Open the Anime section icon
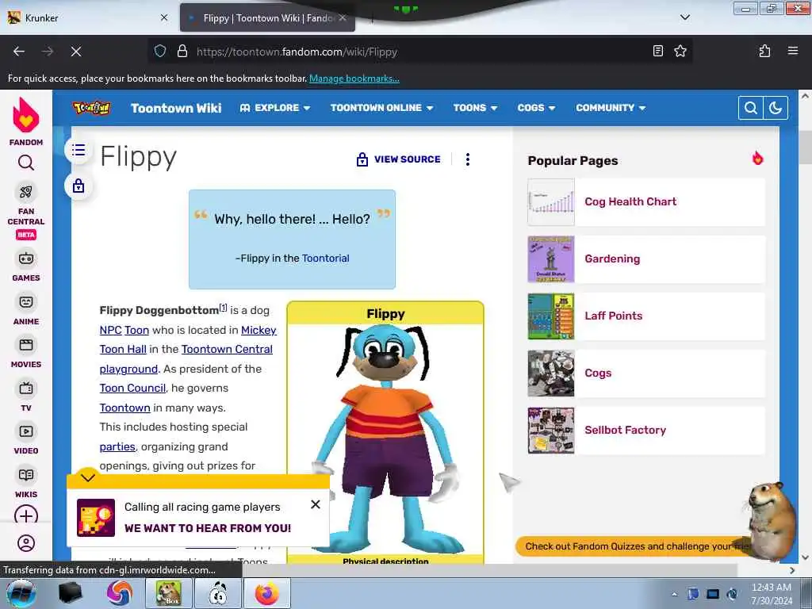 click(26, 301)
